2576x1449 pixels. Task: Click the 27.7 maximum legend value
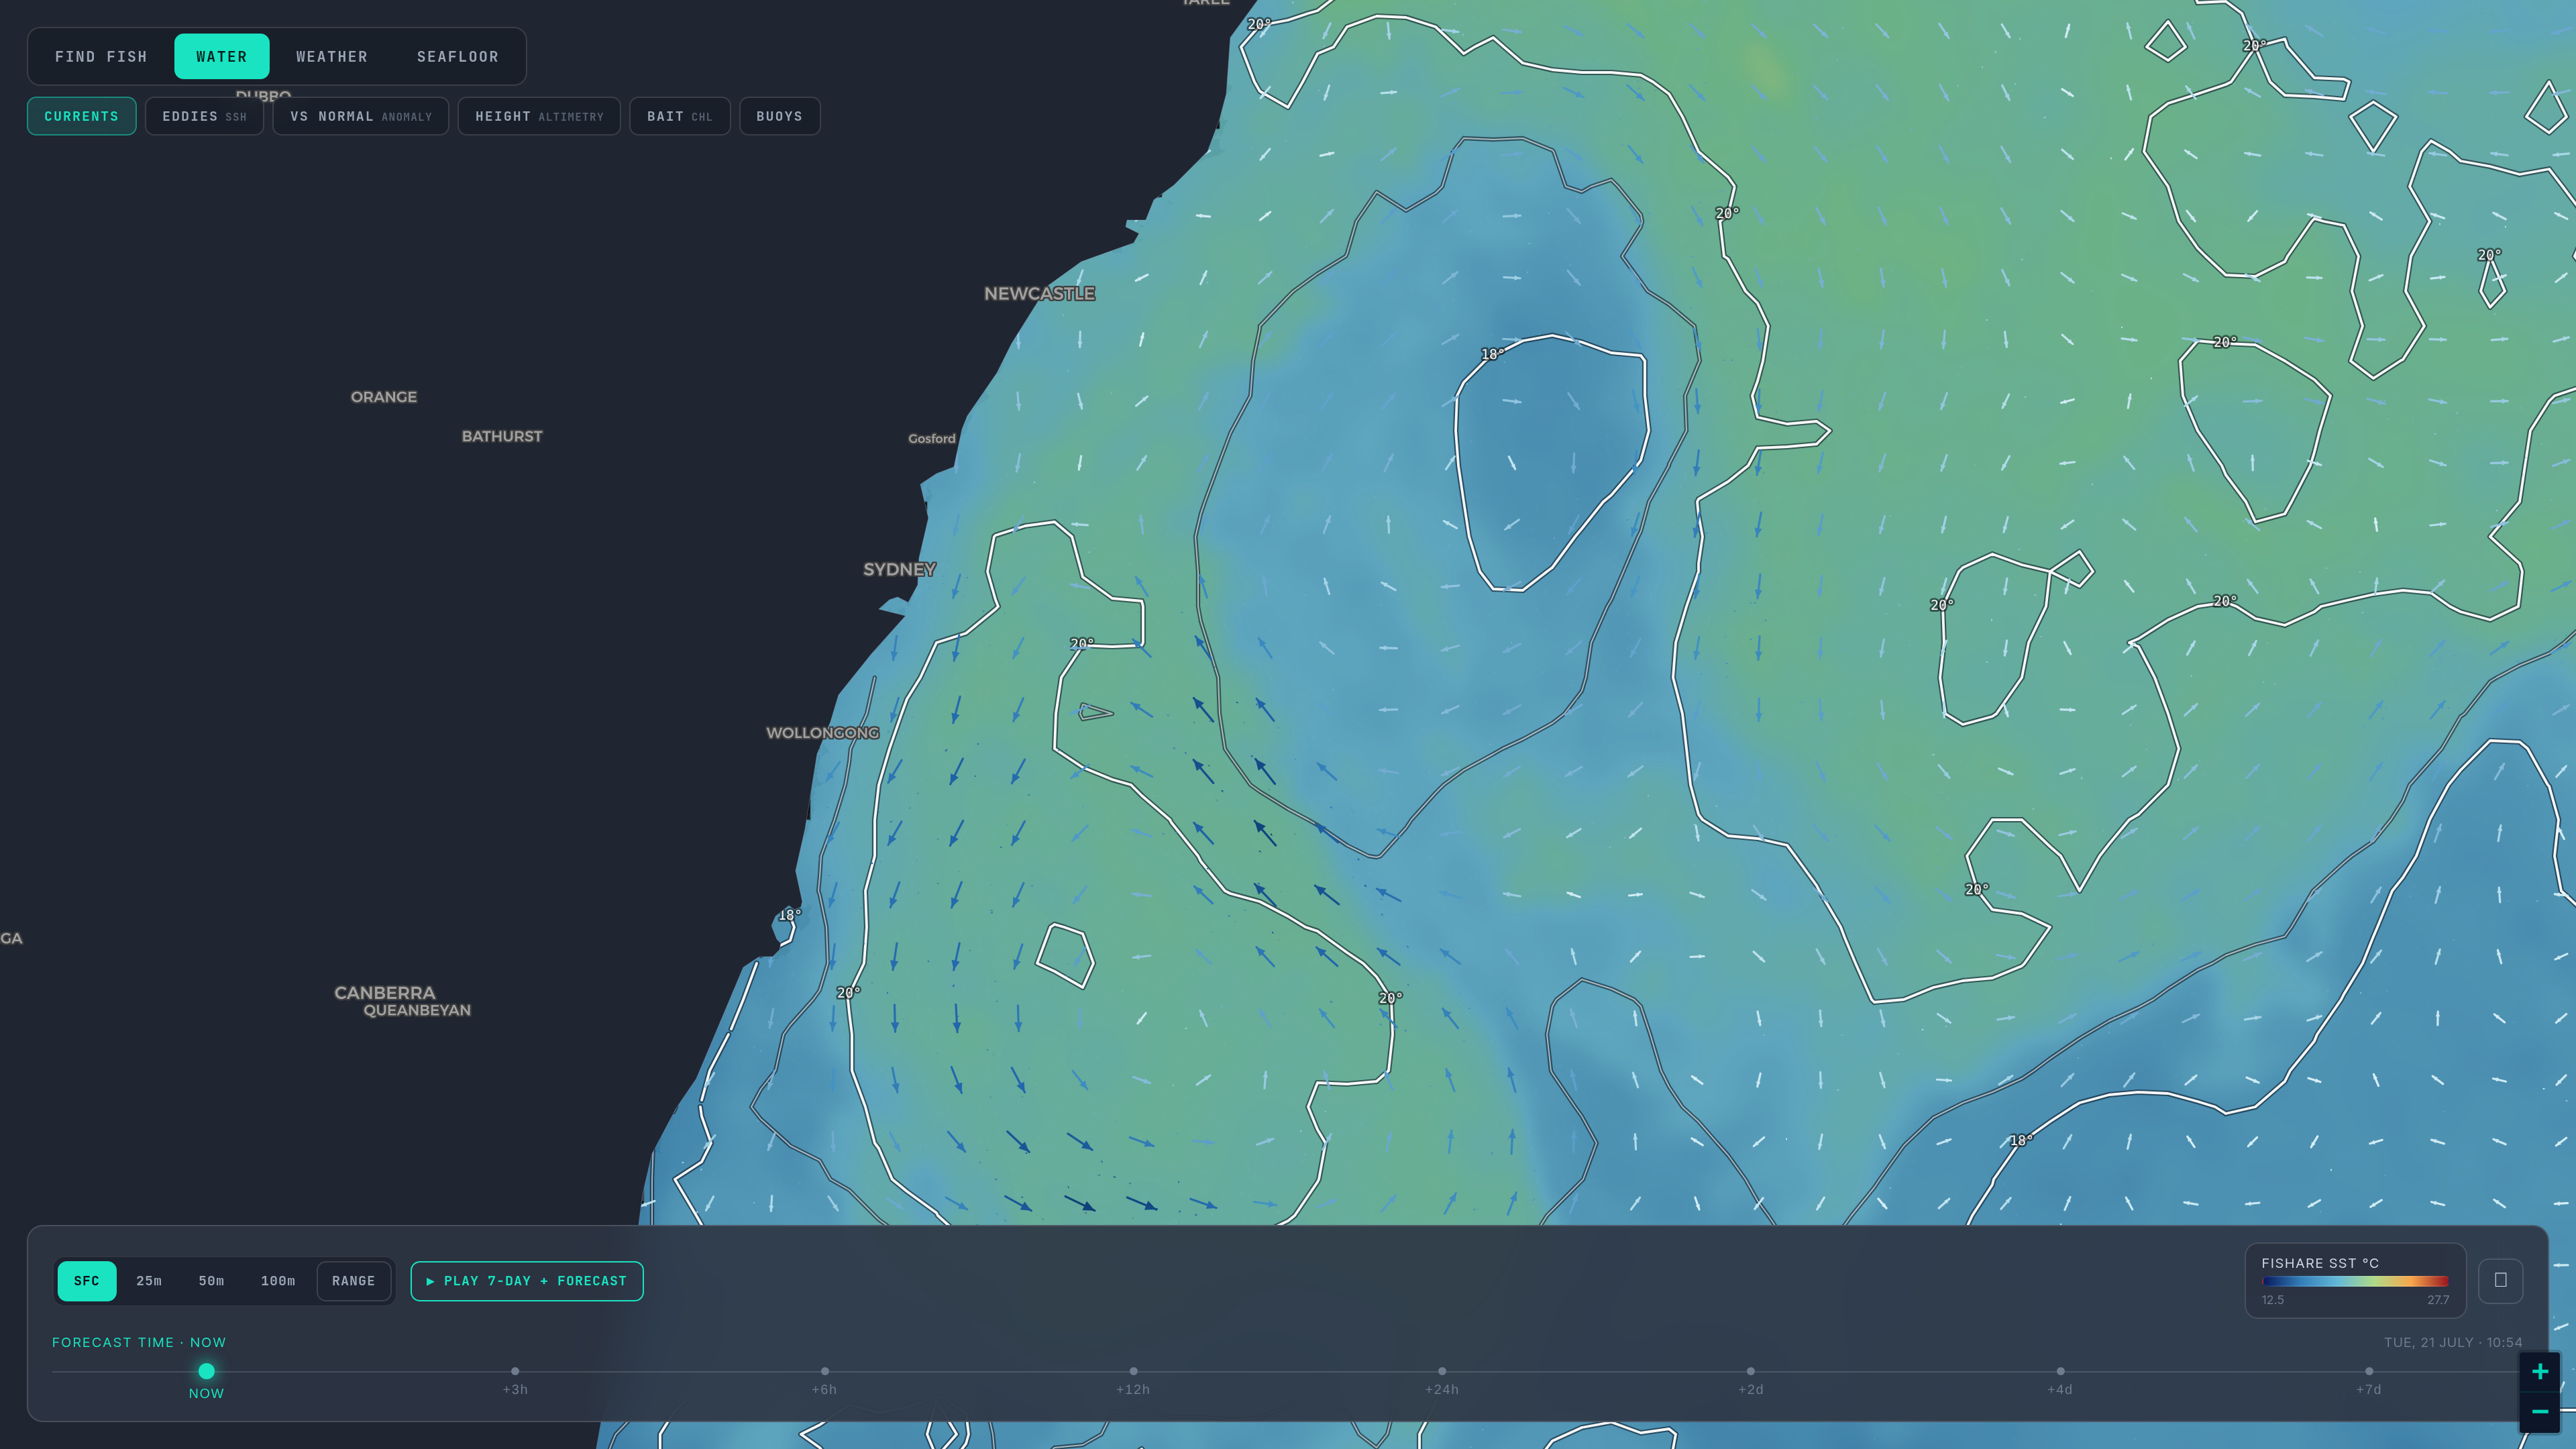(2438, 1300)
